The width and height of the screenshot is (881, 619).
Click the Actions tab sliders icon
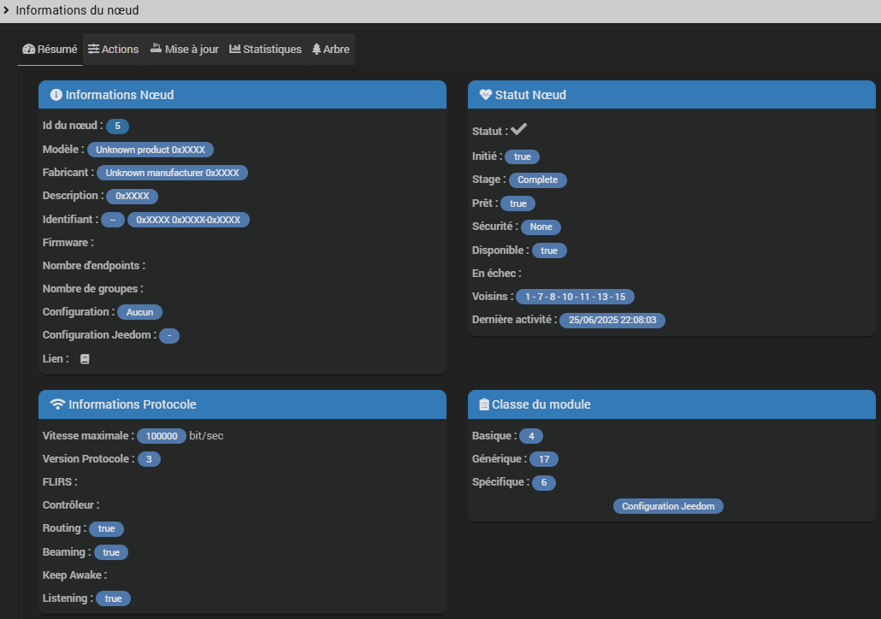[x=93, y=50]
